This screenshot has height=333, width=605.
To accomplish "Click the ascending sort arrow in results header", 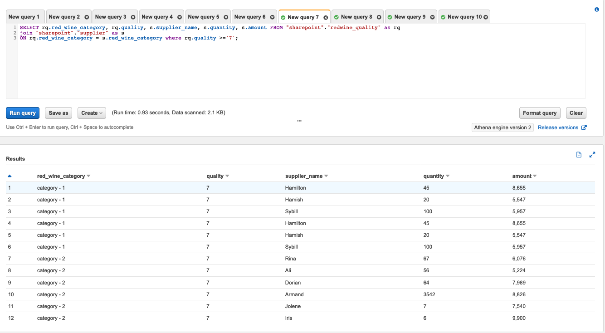I will point(10,176).
